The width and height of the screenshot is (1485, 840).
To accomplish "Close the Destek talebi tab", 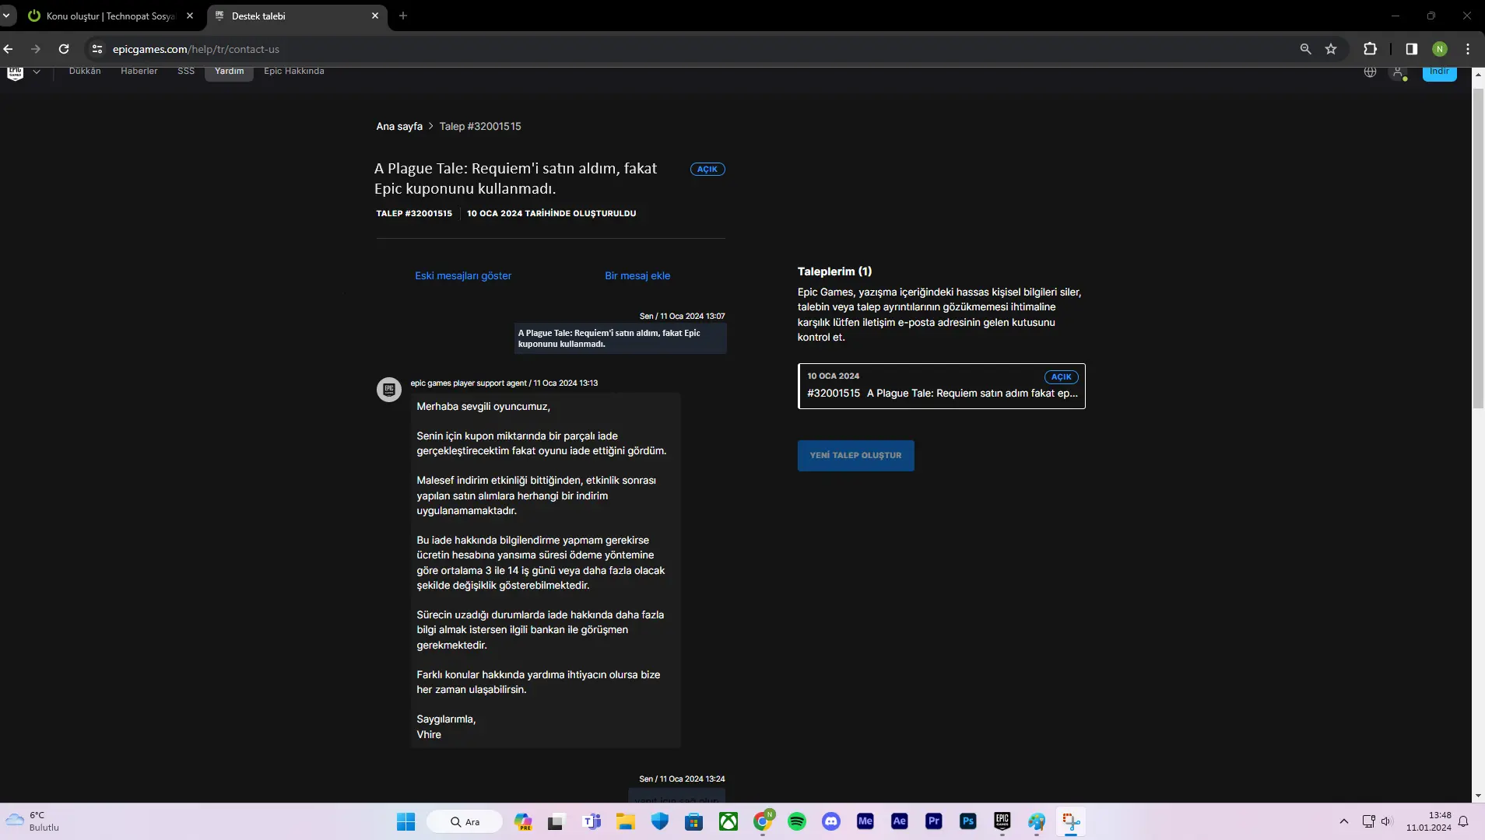I will 375,16.
